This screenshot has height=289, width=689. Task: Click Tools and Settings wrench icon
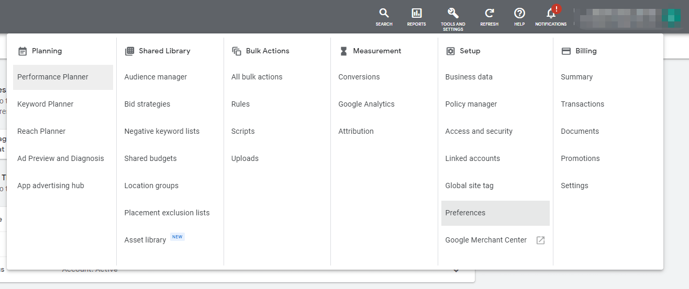453,14
